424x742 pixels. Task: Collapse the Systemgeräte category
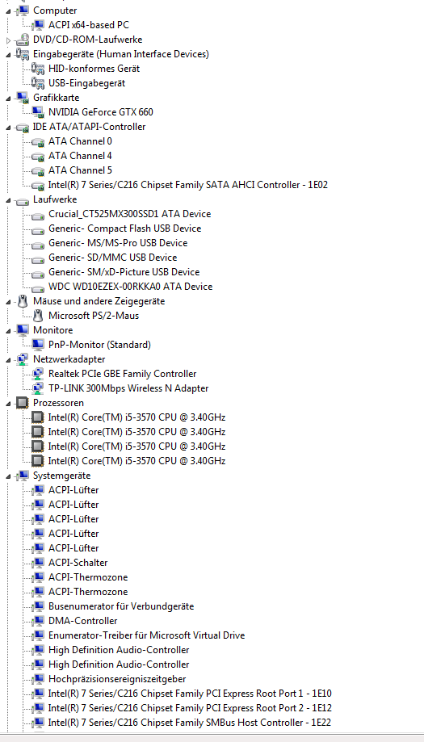[x=8, y=476]
